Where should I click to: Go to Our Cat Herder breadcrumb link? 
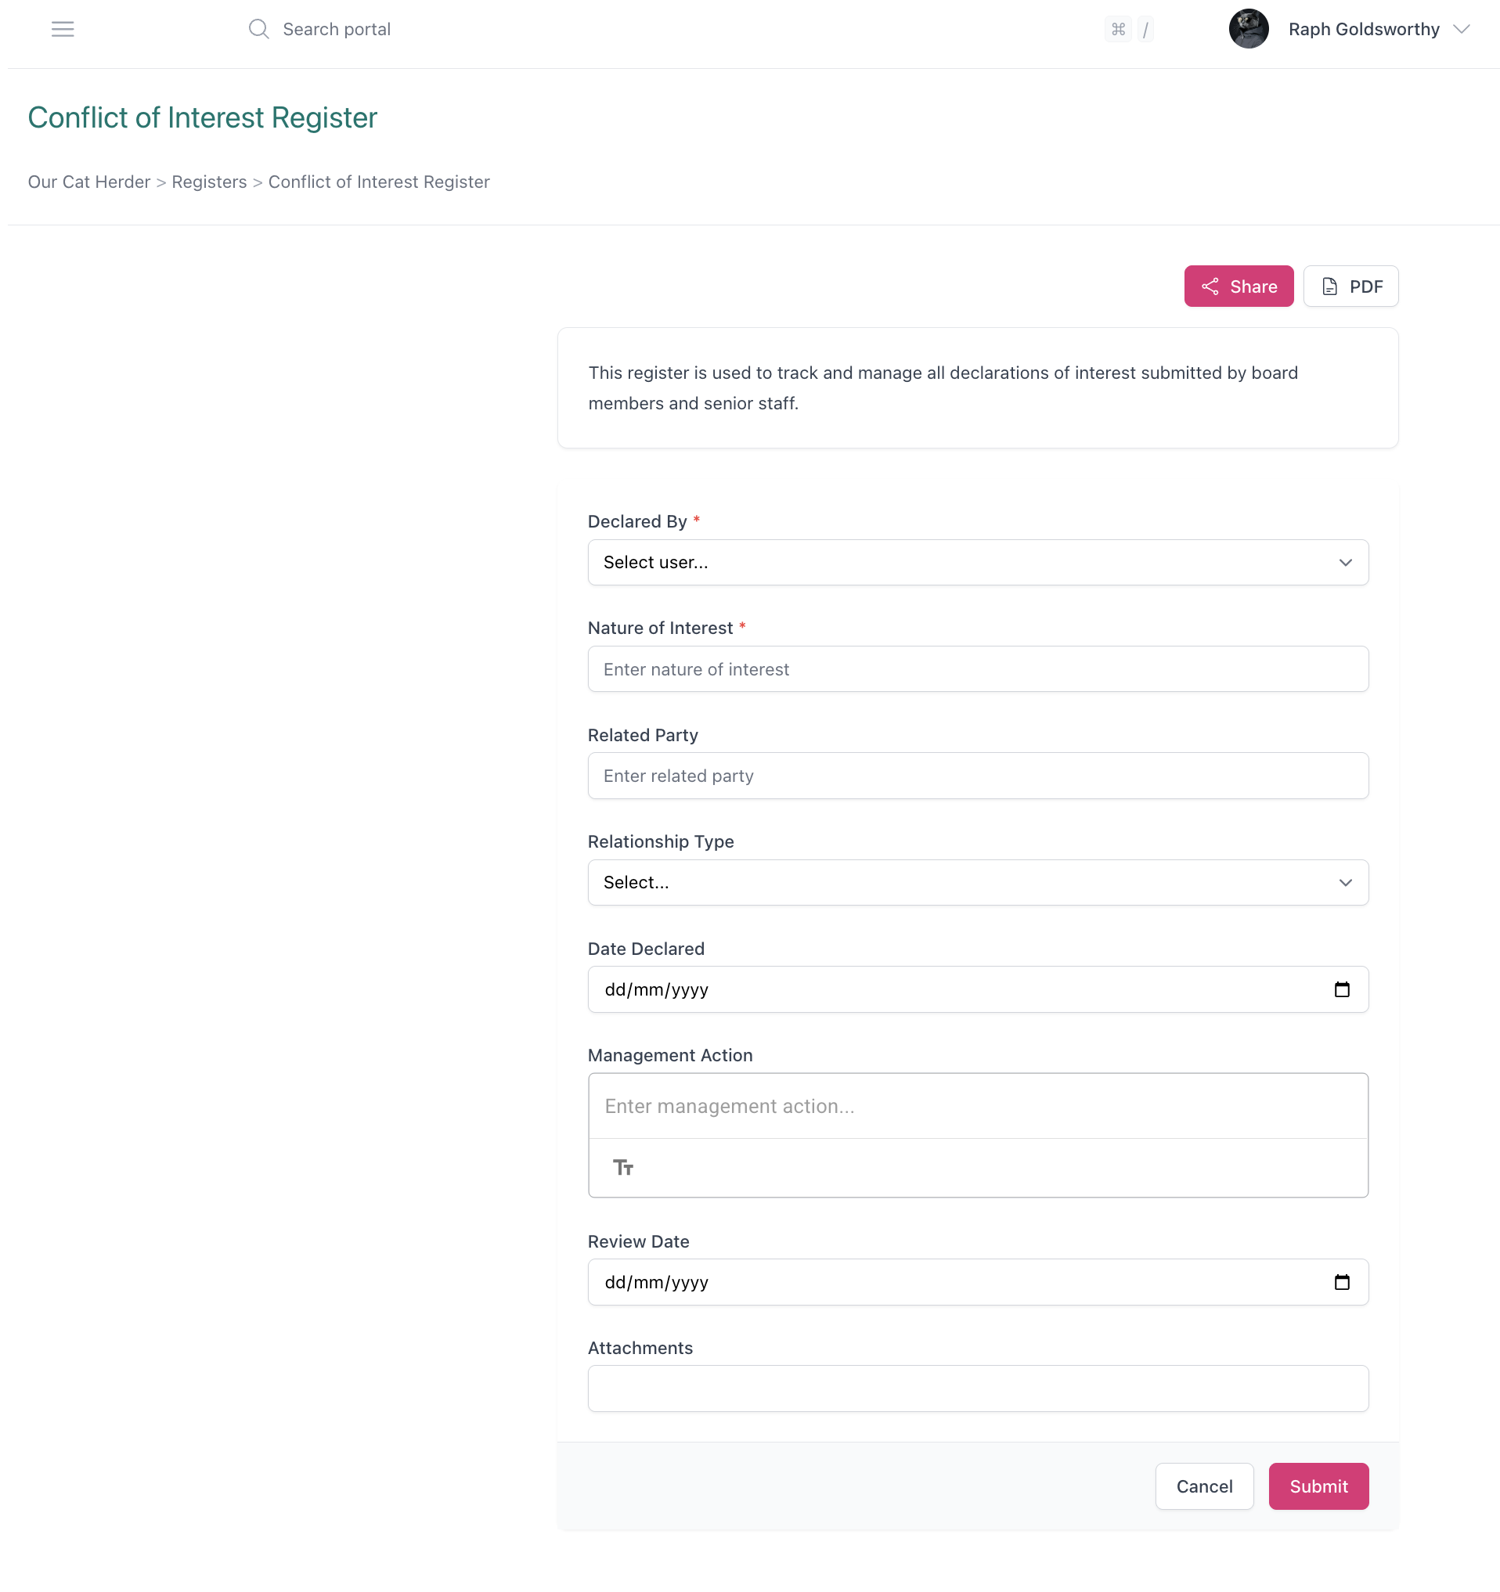89,182
